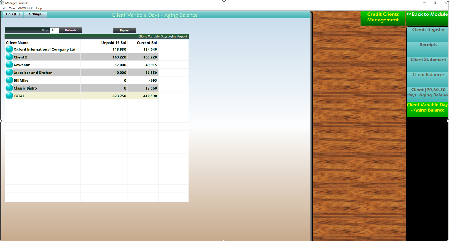449x241 pixels.
Task: Export the Client Variable Days report
Action: [x=125, y=30]
